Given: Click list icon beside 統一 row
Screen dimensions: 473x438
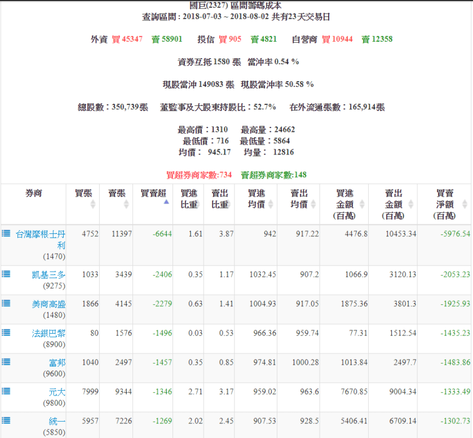Looking at the screenshot, I should pos(6,421).
